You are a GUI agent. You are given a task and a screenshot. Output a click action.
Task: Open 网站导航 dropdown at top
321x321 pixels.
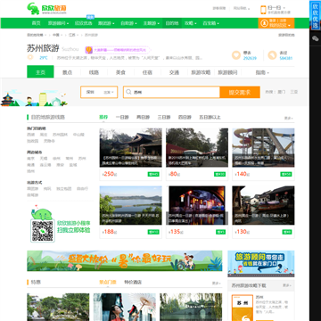coord(242,8)
